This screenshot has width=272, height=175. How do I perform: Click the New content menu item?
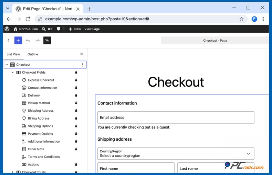coord(75,29)
